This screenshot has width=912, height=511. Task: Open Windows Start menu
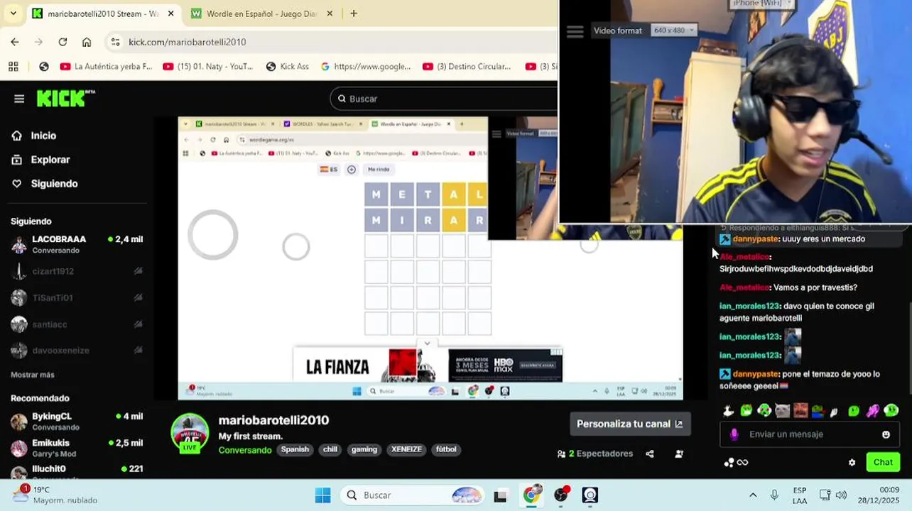point(322,495)
